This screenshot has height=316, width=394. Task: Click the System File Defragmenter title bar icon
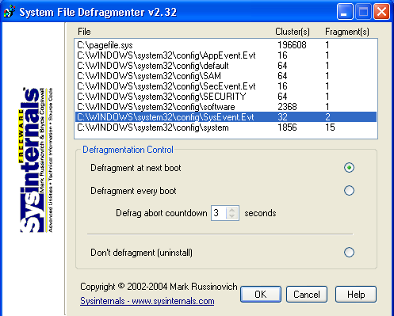(x=10, y=12)
